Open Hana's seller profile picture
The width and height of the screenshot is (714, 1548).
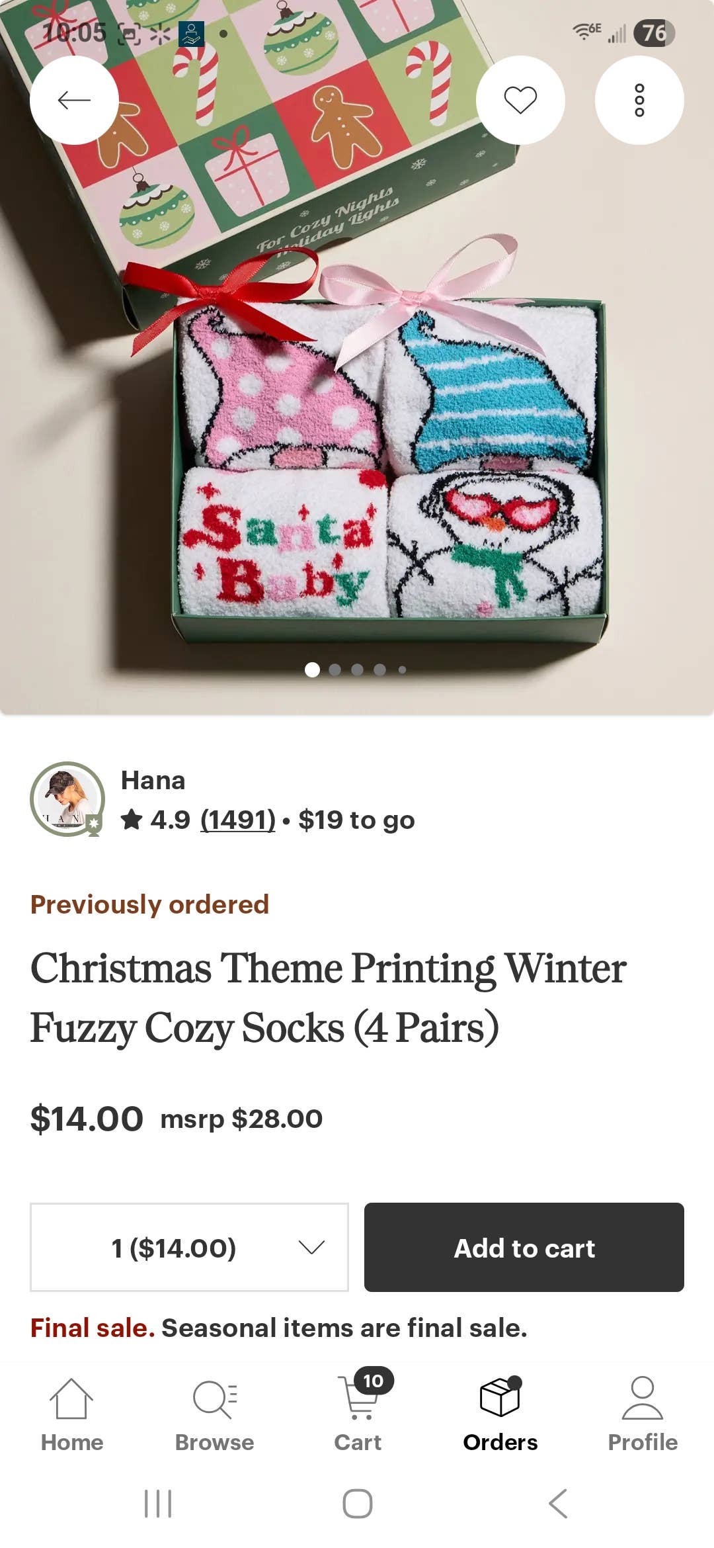67,798
